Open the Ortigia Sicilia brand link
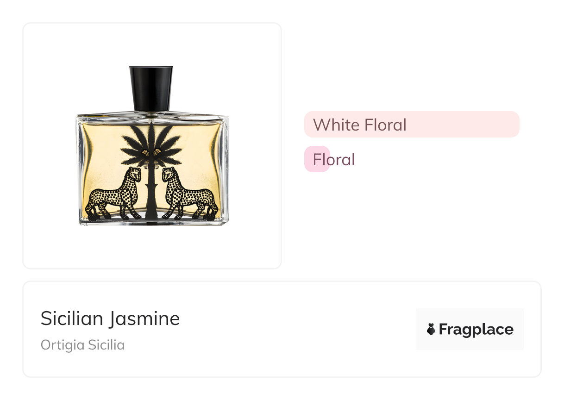 point(82,345)
